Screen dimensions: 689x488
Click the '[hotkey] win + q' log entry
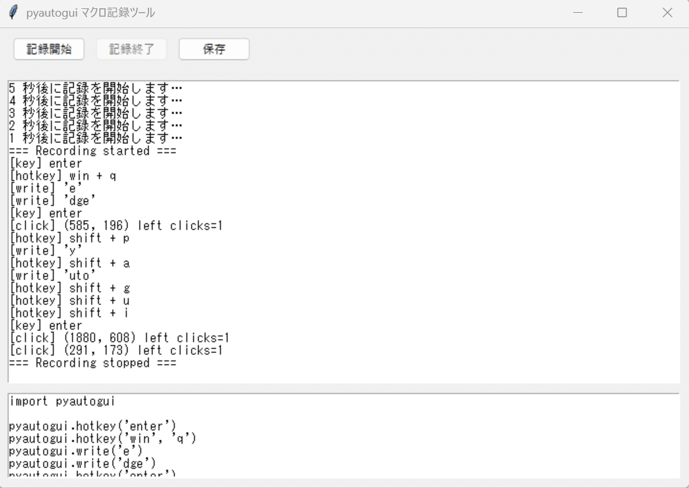(x=64, y=175)
